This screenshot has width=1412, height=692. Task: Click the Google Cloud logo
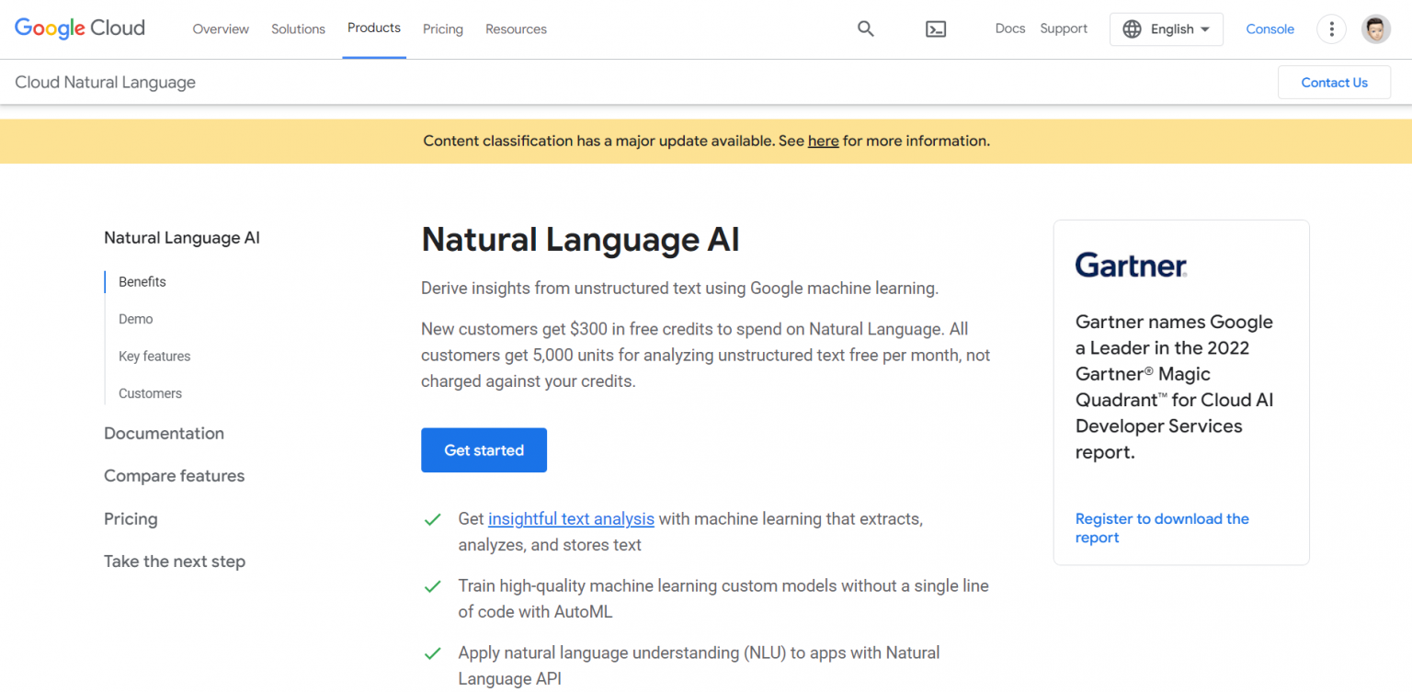click(x=79, y=28)
